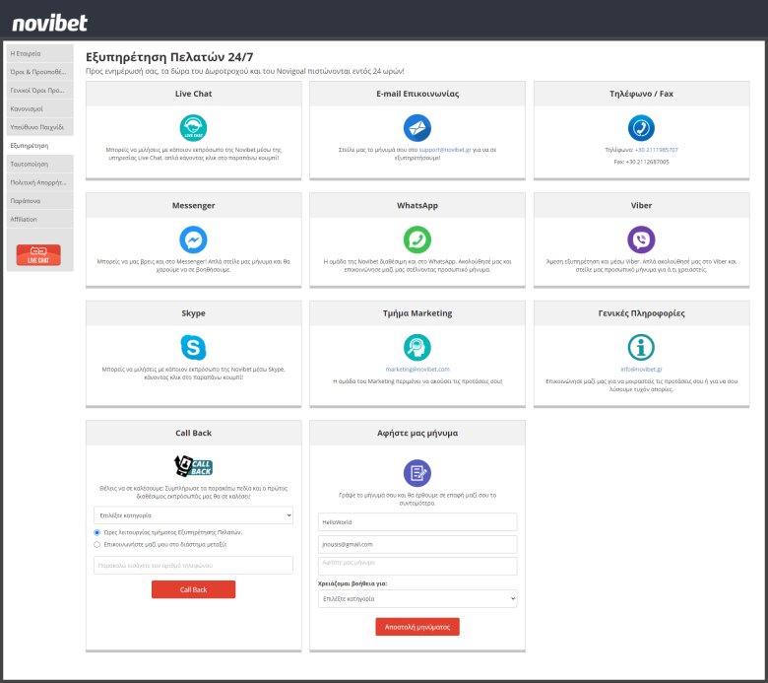This screenshot has width=768, height=683.
Task: Select the Επικοινωνήστε μαζί μου radio option
Action: pyautogui.click(x=96, y=545)
